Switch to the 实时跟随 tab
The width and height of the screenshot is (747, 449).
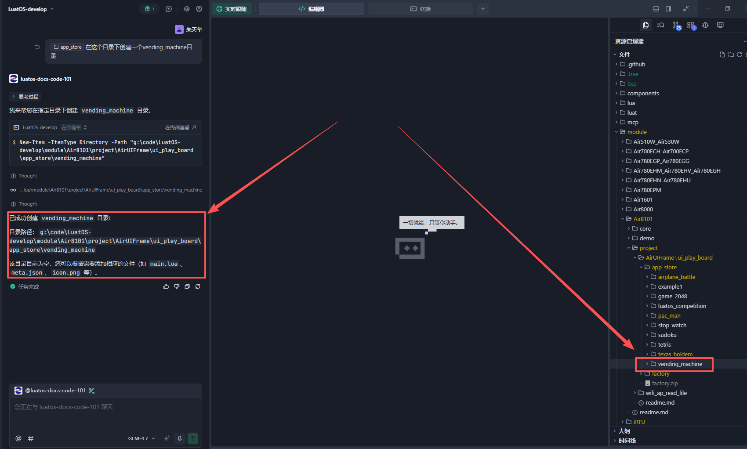click(232, 9)
